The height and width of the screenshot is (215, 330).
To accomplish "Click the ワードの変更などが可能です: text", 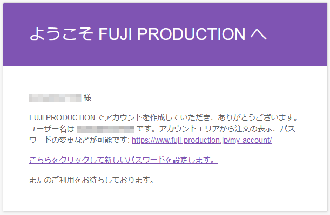I will (79, 140).
